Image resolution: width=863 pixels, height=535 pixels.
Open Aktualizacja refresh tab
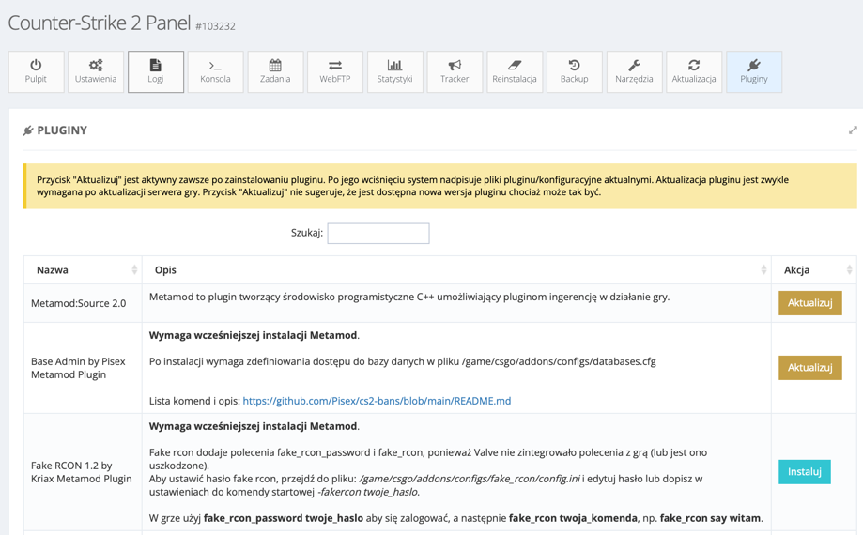pos(694,72)
